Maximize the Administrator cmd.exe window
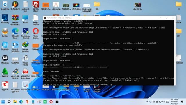The image size is (186, 105). pyautogui.click(x=167, y=18)
